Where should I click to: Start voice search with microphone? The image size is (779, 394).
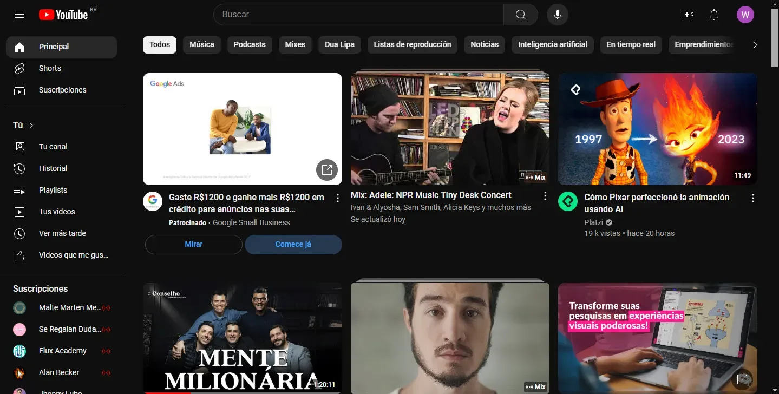point(558,15)
